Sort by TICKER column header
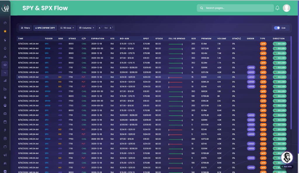The image size is (299, 173). (x=49, y=39)
